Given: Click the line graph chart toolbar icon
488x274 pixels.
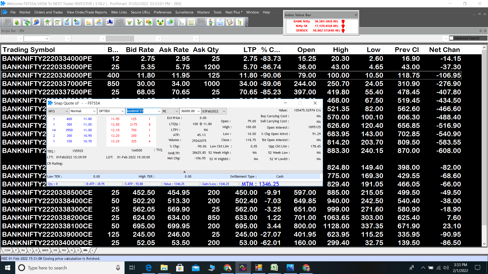Looking at the screenshot, I should [x=191, y=22].
